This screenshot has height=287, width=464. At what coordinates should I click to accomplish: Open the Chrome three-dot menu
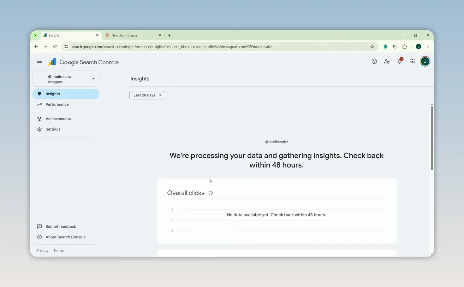428,47
